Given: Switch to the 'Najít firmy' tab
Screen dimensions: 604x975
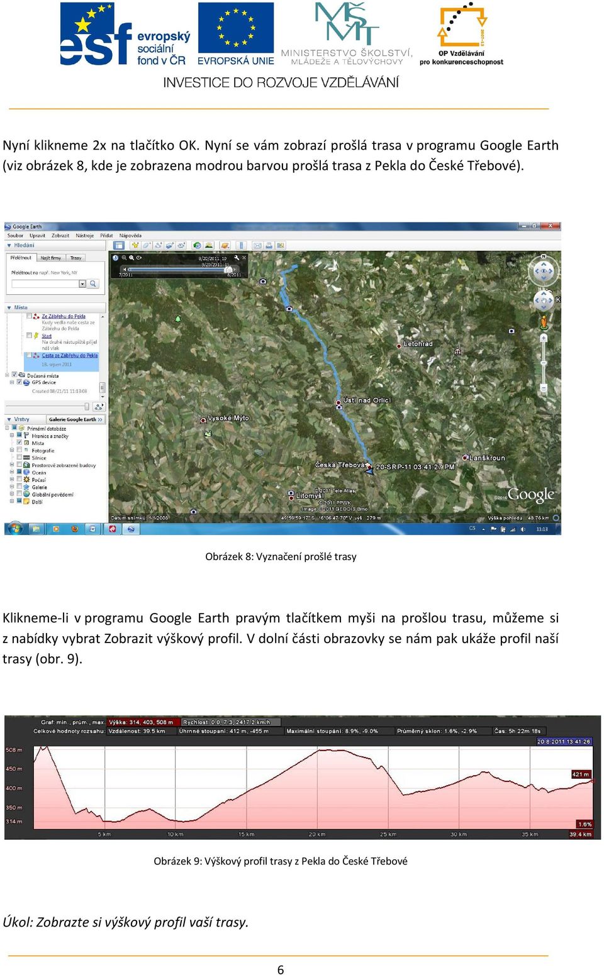Looking at the screenshot, I should (x=51, y=258).
